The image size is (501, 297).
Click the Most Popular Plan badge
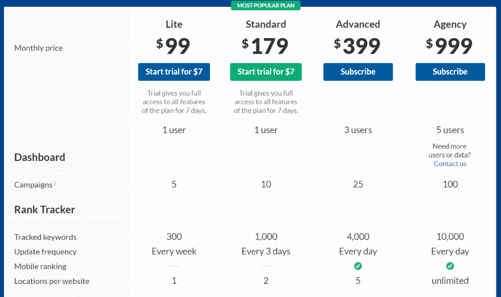[266, 5]
